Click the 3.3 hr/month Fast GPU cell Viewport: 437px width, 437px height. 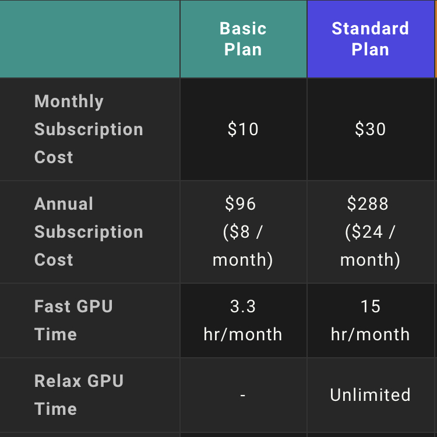pos(244,320)
